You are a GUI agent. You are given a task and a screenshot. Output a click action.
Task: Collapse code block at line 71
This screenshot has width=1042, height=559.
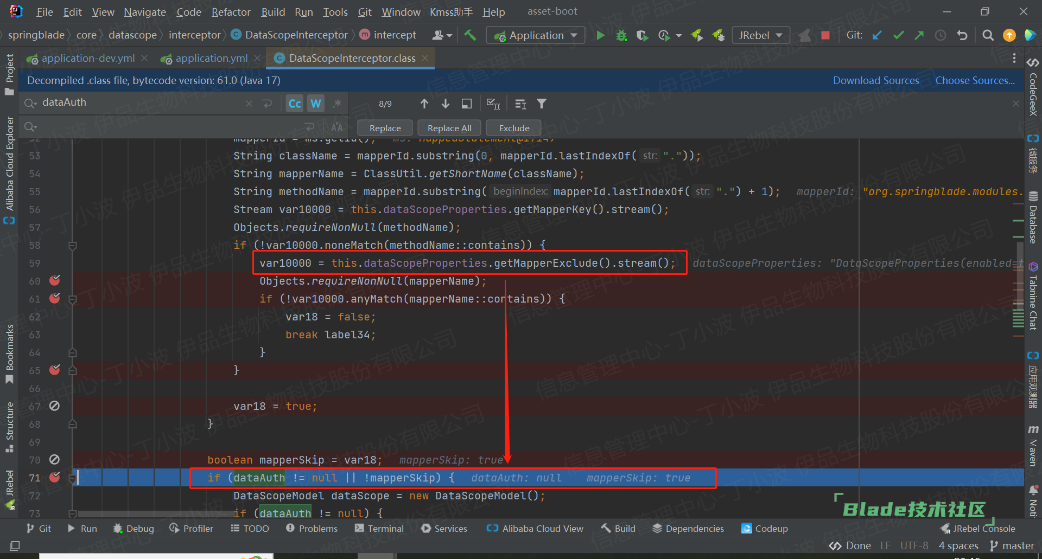coord(73,478)
